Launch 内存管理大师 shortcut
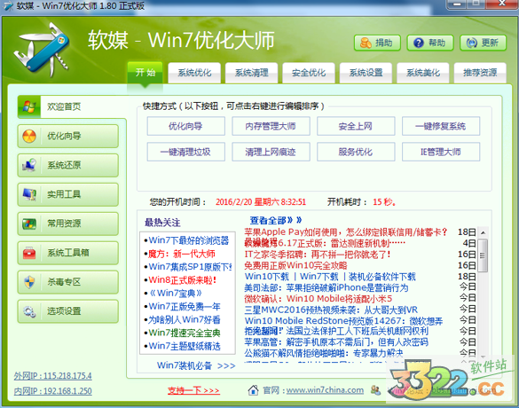Image resolution: width=519 pixels, height=408 pixels. click(x=271, y=126)
